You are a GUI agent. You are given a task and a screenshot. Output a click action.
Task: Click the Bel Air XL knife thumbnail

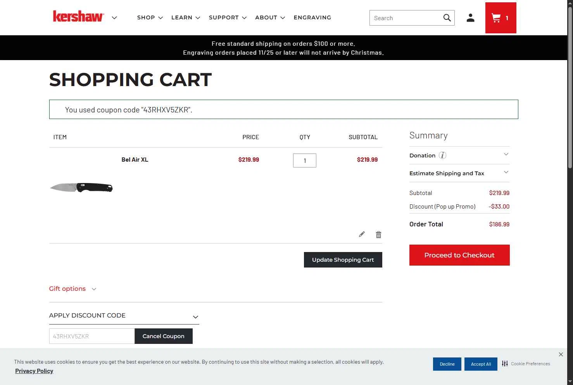click(x=81, y=188)
